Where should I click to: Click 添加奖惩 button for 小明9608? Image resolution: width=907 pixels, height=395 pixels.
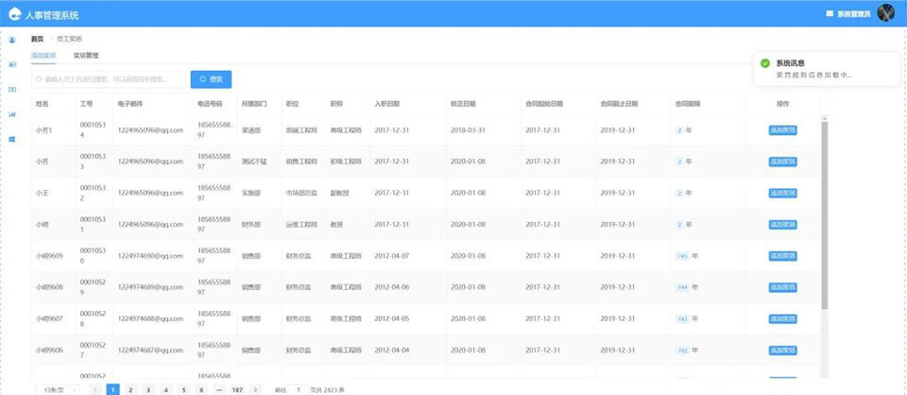coord(782,287)
